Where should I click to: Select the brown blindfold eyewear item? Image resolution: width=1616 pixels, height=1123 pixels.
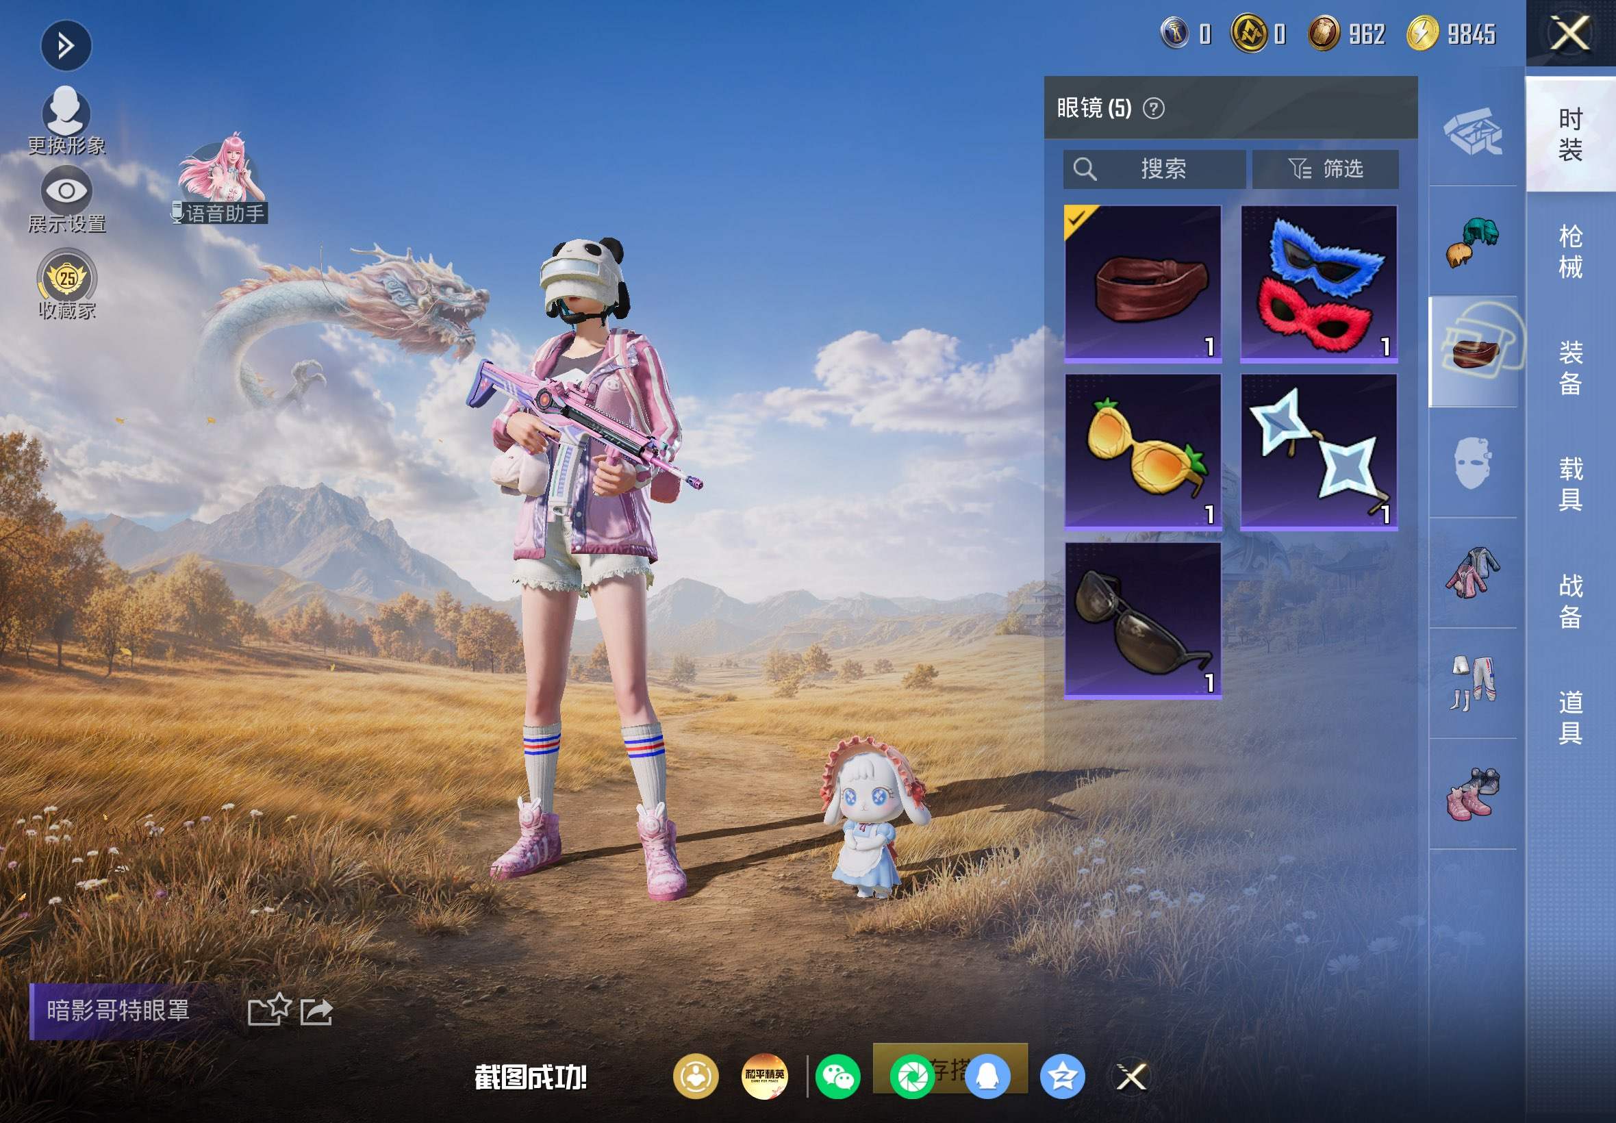tap(1143, 283)
